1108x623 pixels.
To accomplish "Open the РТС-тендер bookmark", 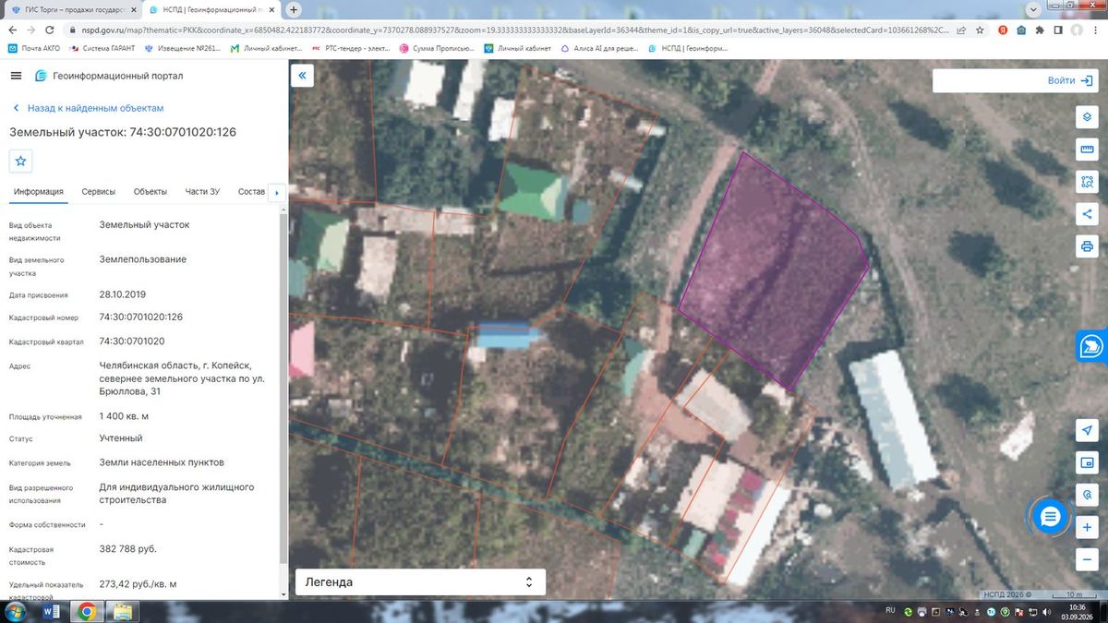I will [350, 48].
